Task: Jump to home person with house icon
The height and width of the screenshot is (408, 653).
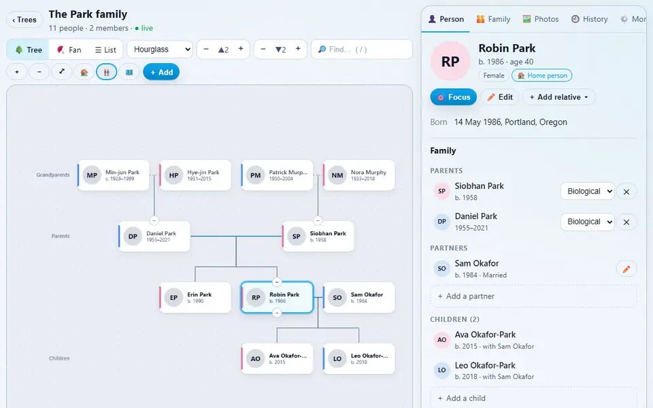Action: coord(84,72)
